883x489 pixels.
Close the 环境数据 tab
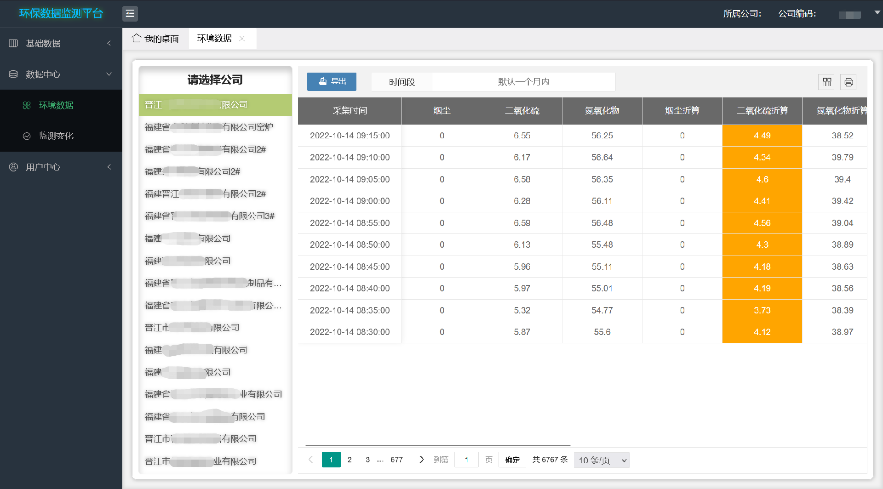click(242, 39)
